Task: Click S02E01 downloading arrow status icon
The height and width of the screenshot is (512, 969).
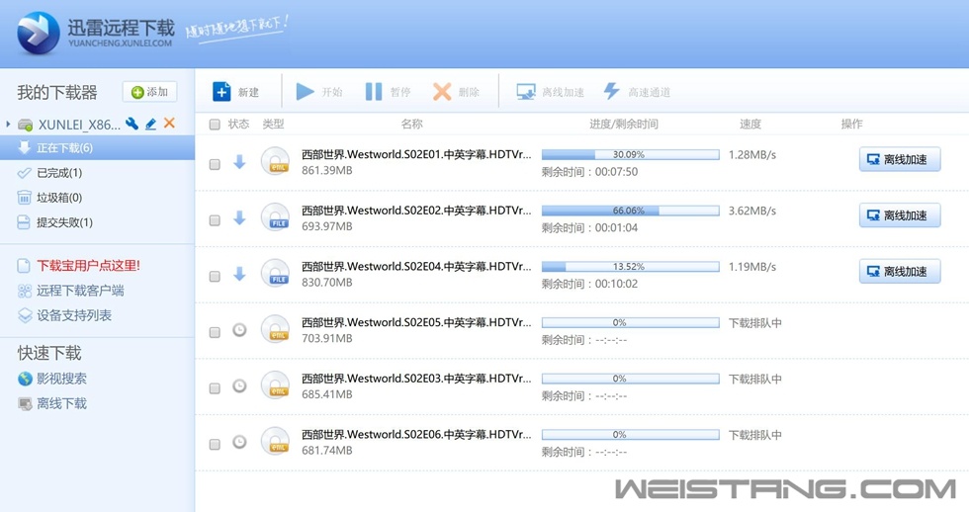Action: (x=239, y=162)
